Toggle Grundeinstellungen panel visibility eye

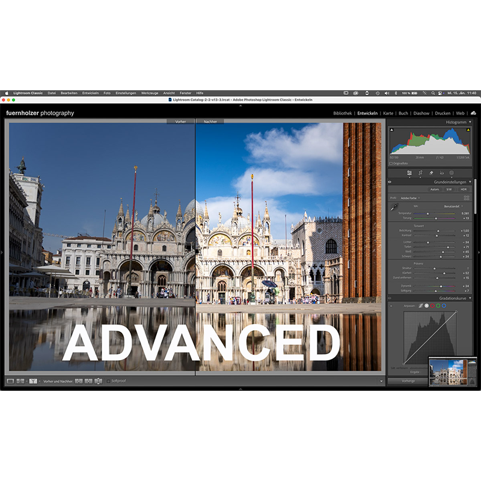coord(390,182)
